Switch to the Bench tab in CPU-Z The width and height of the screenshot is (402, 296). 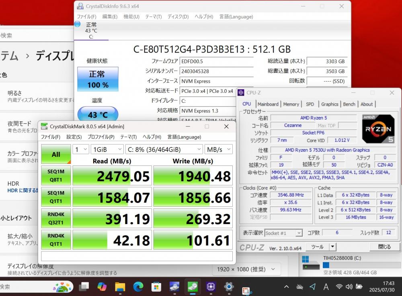[349, 104]
